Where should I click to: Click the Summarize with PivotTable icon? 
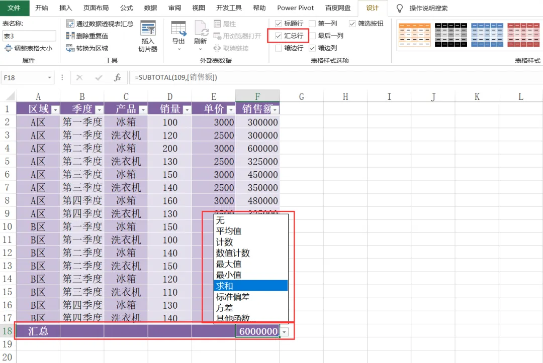tap(70, 24)
